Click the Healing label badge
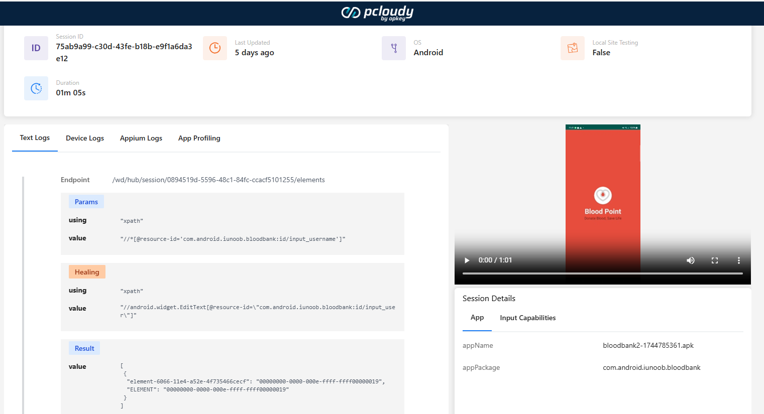This screenshot has width=764, height=414. [87, 272]
